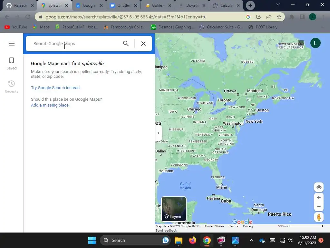Open the Saved places panel
This screenshot has height=248, width=330.
[x=12, y=64]
